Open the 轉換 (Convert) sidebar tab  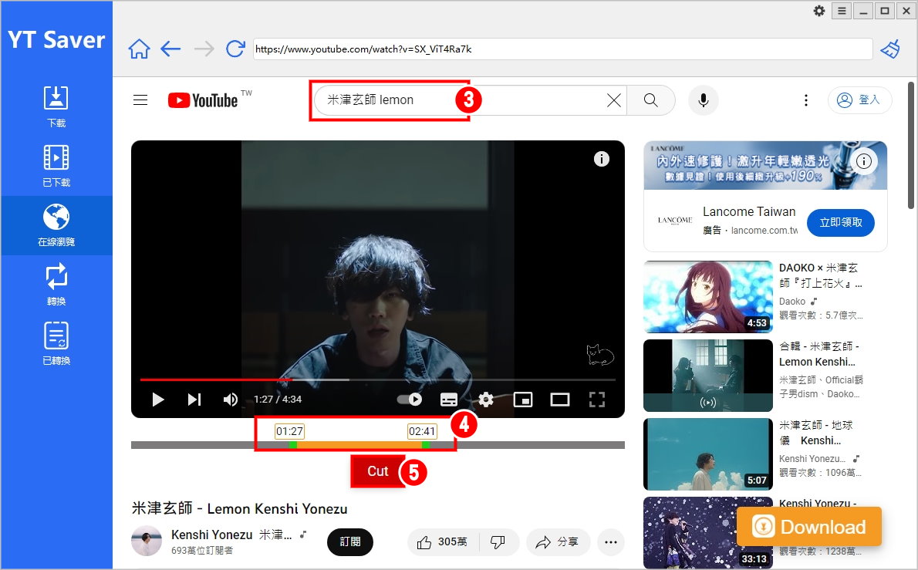[56, 285]
